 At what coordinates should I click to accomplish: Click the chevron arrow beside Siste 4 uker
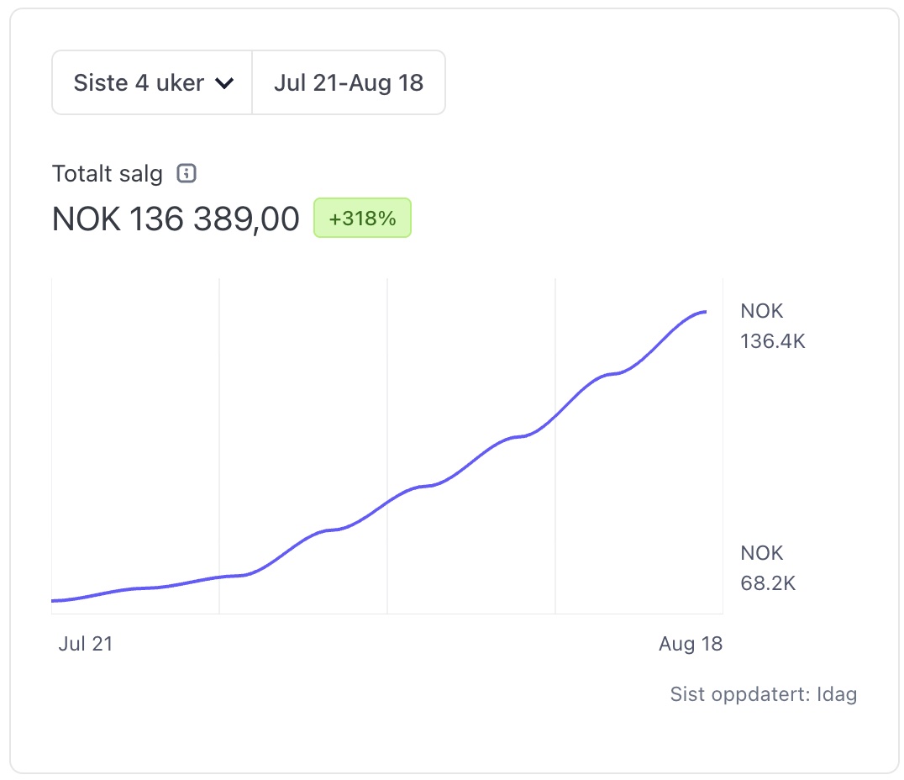point(223,83)
